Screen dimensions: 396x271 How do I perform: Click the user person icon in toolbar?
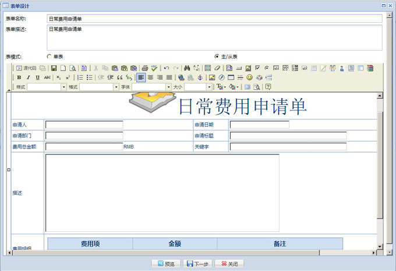coord(342,68)
